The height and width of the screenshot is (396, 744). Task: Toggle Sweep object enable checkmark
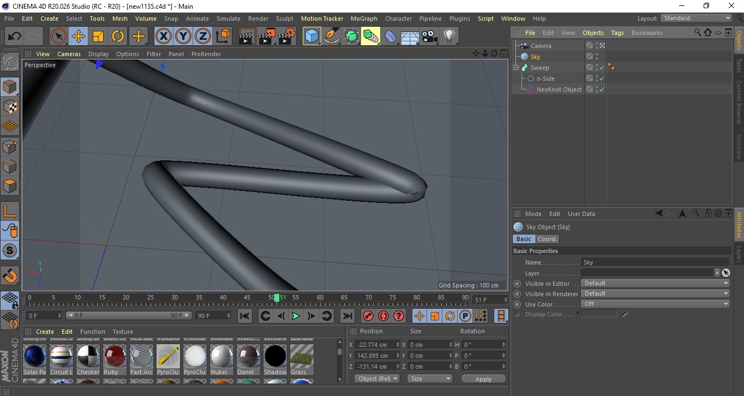602,68
